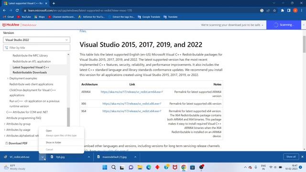This screenshot has height=172, width=306.
Task: Open Redistribute the MFC Library page
Action: 30,55
